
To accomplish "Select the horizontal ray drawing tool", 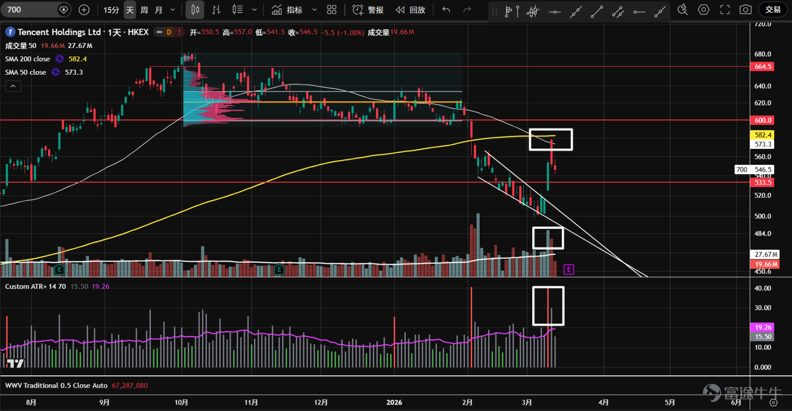I will [x=639, y=11].
